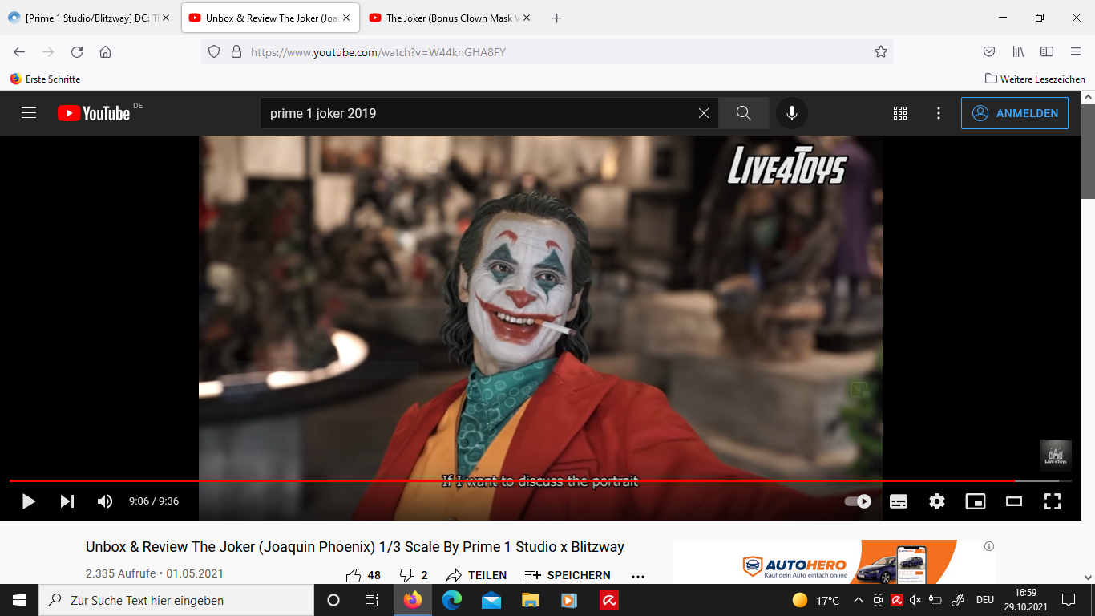Mute the video volume

click(x=105, y=501)
